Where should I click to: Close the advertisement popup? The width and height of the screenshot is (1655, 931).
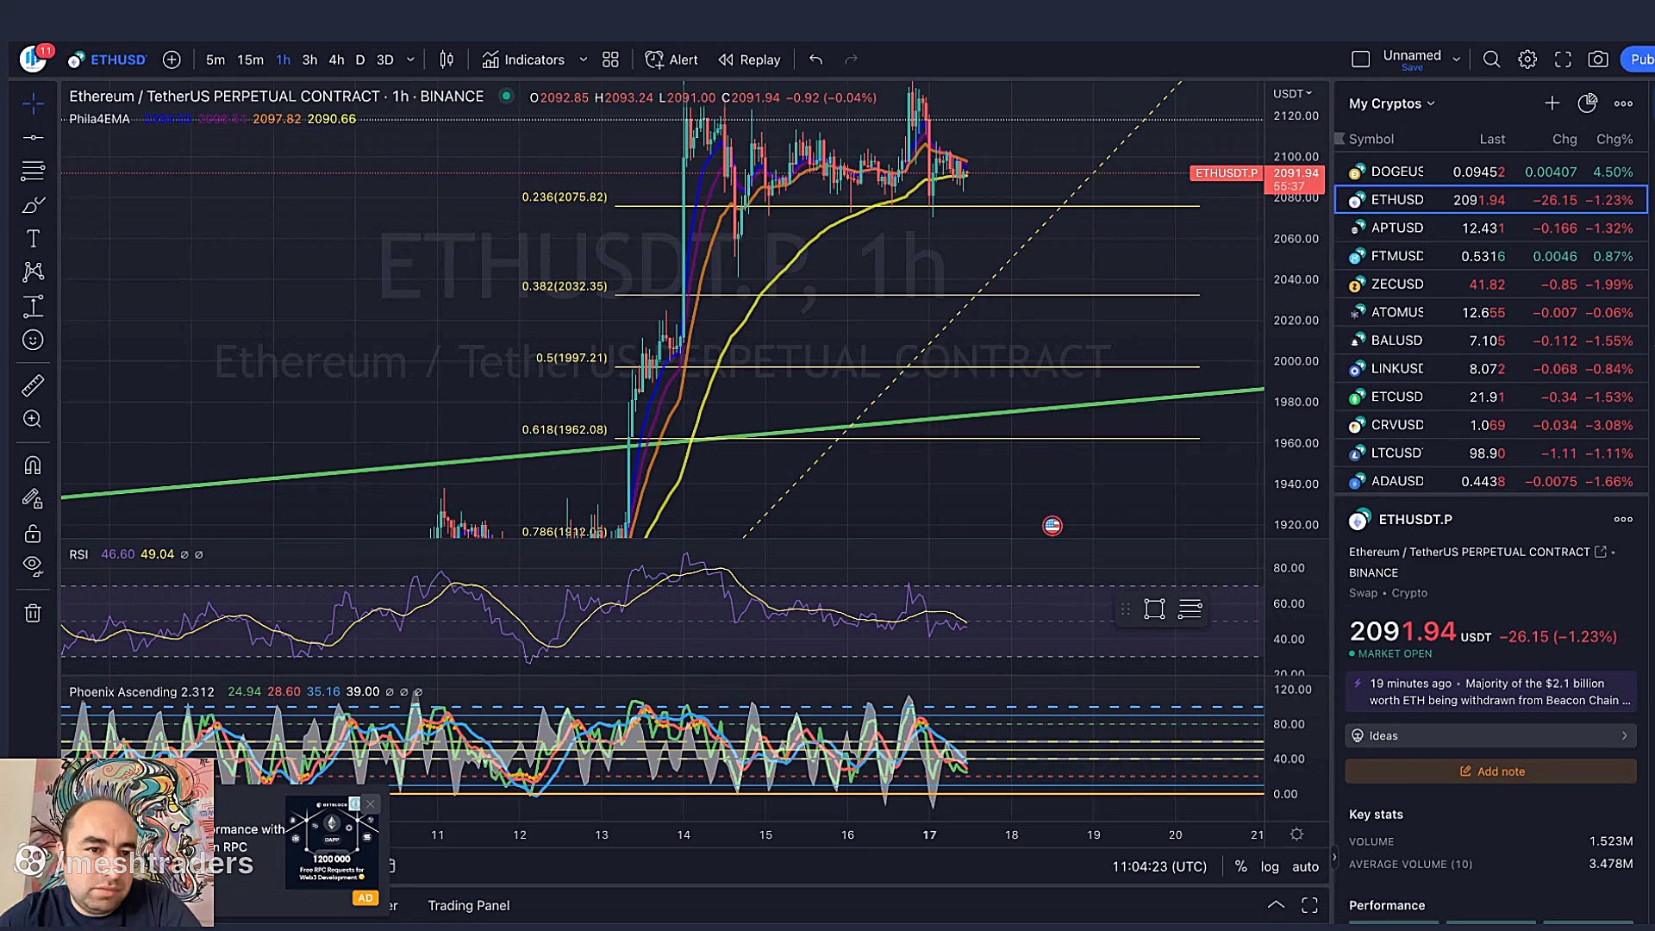[x=371, y=804]
